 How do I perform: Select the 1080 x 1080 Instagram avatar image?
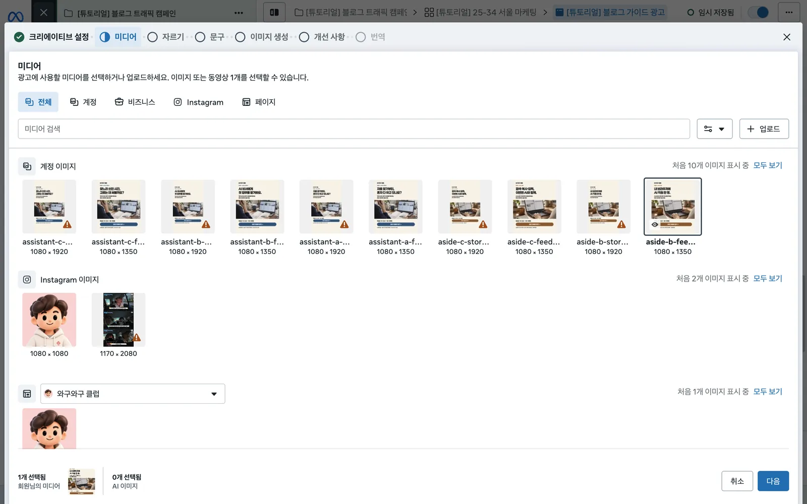click(49, 320)
